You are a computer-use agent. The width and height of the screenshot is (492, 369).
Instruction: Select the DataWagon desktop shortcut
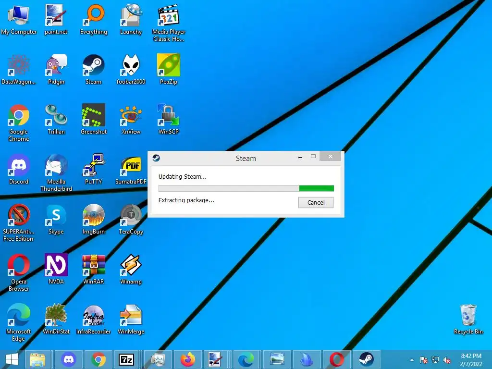19,70
